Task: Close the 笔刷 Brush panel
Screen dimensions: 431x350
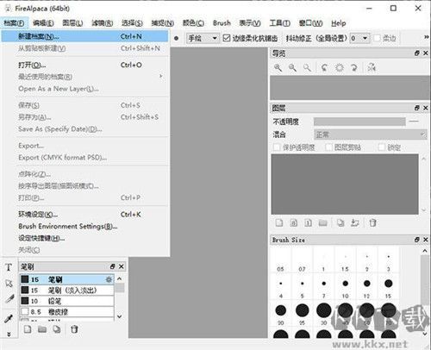Action: point(122,266)
